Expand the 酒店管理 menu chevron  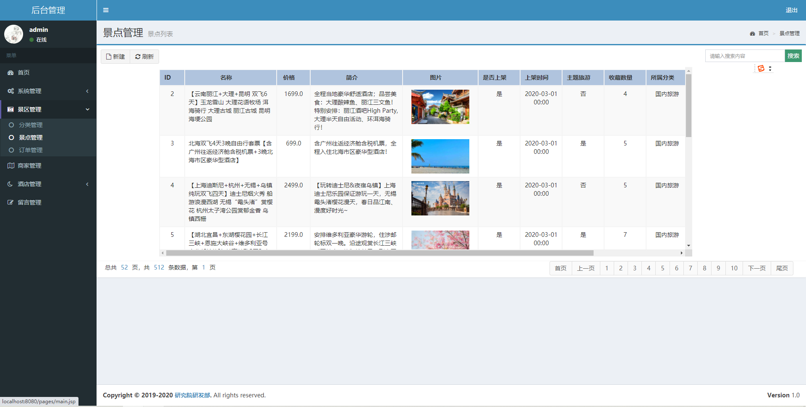87,184
